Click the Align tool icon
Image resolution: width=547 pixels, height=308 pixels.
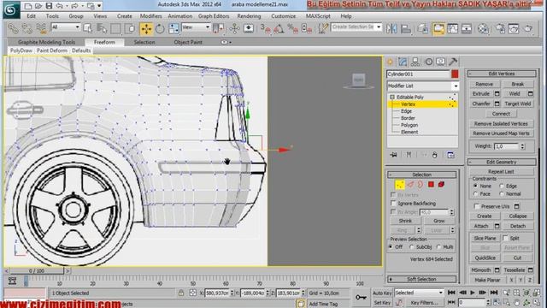[x=405, y=28]
